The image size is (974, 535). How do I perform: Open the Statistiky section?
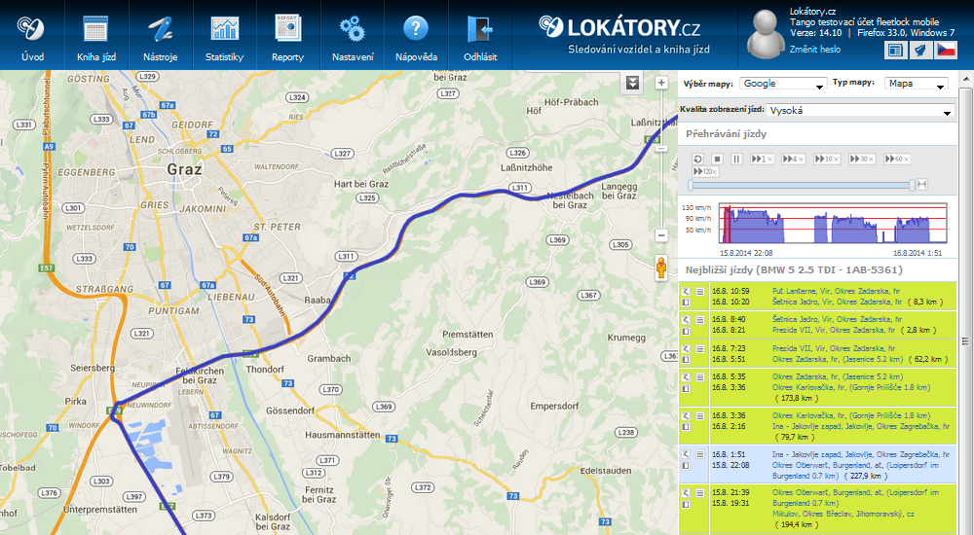point(224,37)
